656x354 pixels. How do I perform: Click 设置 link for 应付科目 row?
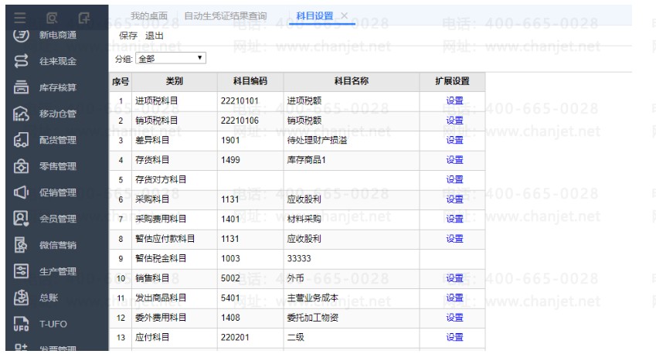tap(454, 337)
